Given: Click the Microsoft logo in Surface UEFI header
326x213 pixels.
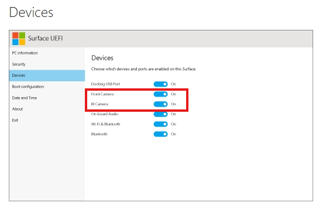Looking at the screenshot, I should coord(19,39).
